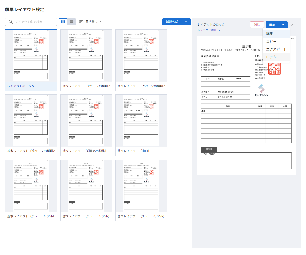
Task: Select 編集 from the dropdown menu
Action: (270, 34)
